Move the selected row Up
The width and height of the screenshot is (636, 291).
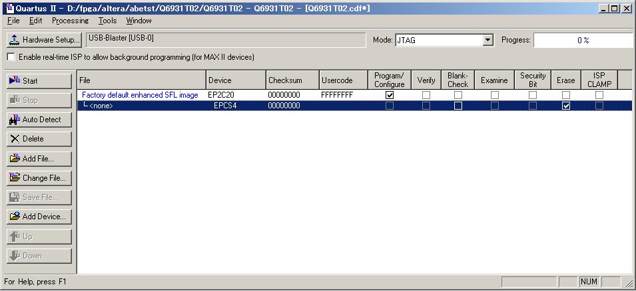coord(39,237)
